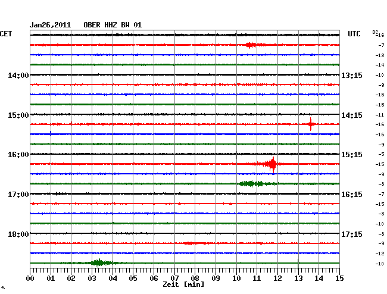Click the 01 minute axis label
Image resolution: width=387 pixels, height=294 pixels.
click(x=51, y=279)
